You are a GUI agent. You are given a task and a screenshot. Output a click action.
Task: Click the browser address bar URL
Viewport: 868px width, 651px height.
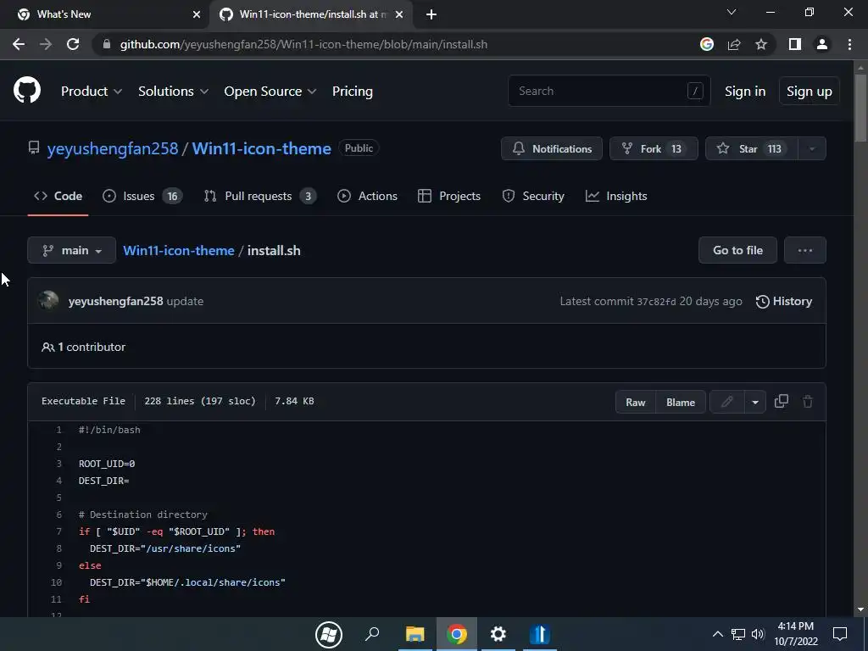(303, 44)
